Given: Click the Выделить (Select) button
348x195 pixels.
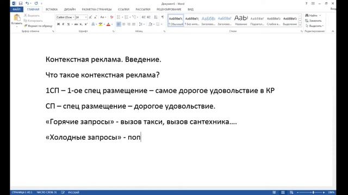Looking at the screenshot, I should [x=314, y=26].
